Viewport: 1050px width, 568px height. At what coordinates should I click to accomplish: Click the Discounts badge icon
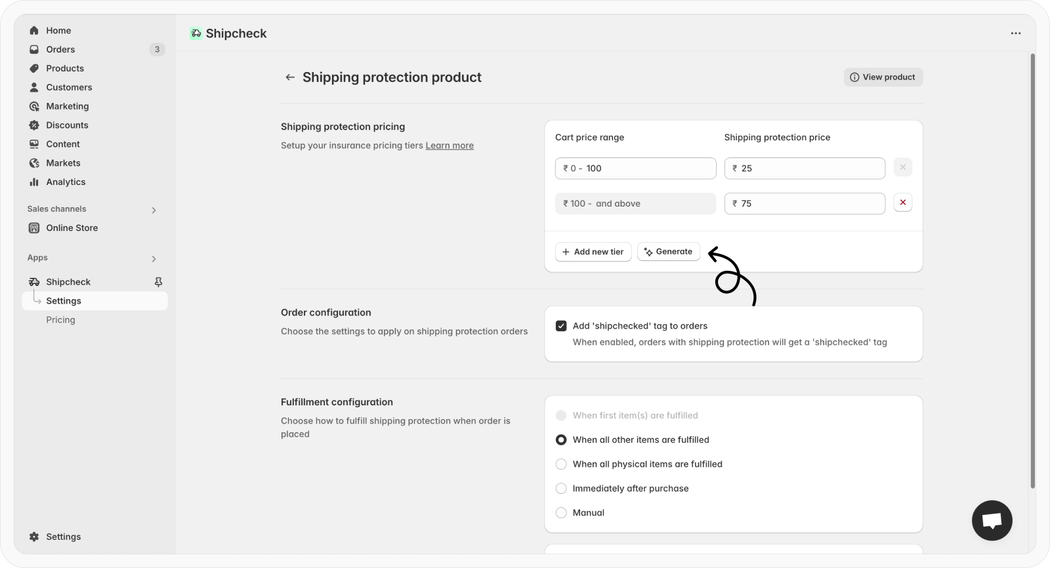coord(34,125)
